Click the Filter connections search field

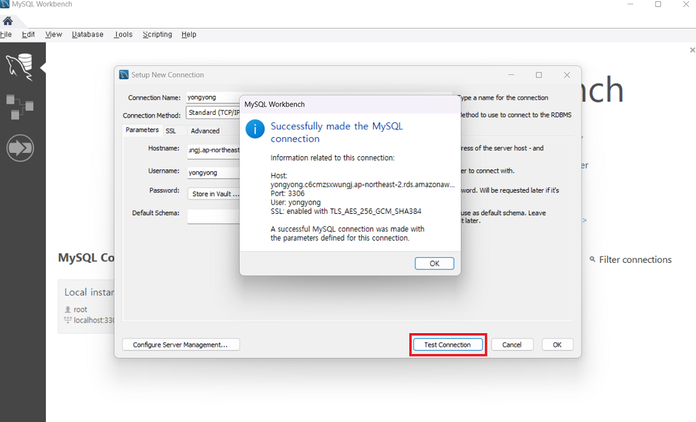click(635, 260)
